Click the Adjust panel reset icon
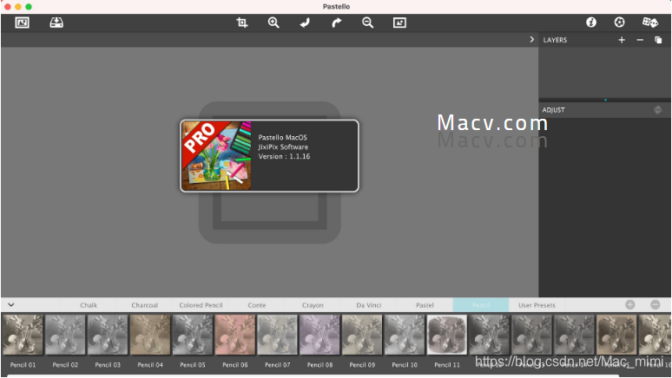Viewport: 672px width, 378px height. tap(658, 110)
